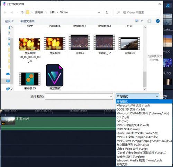
Task: Click the back navigation arrow
Action: (x=5, y=12)
